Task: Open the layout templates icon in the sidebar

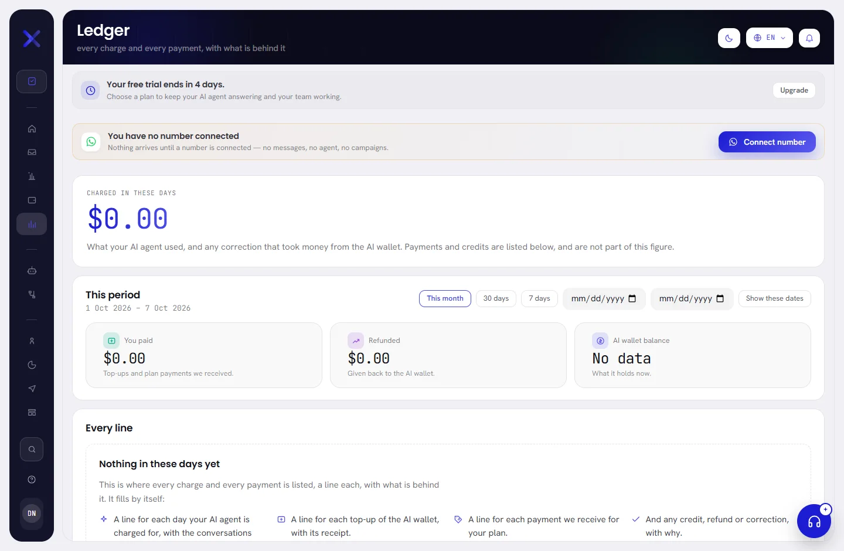Action: coord(32,413)
